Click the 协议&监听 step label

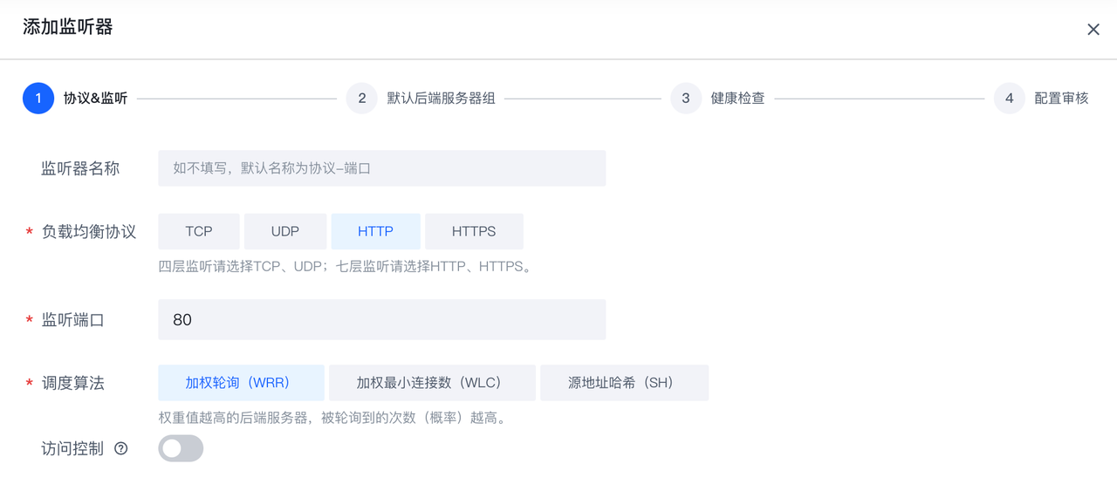95,99
